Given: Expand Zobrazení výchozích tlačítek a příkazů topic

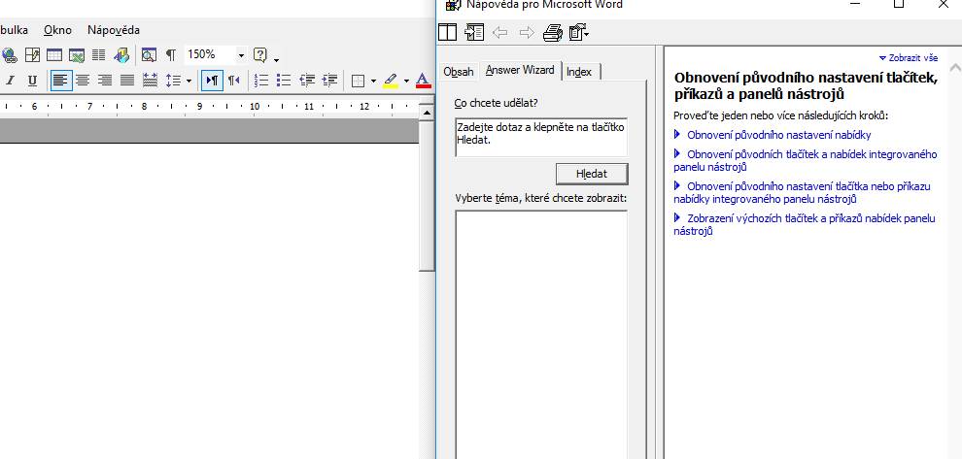Looking at the screenshot, I should (805, 224).
